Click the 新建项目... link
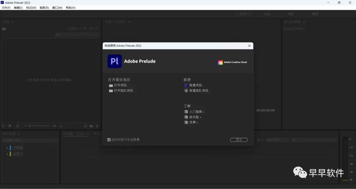The width and height of the screenshot is (356, 189). click(x=196, y=86)
